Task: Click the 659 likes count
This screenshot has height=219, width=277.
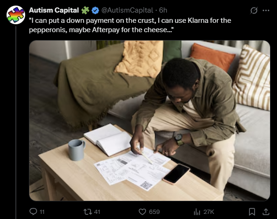Action: coord(154,212)
